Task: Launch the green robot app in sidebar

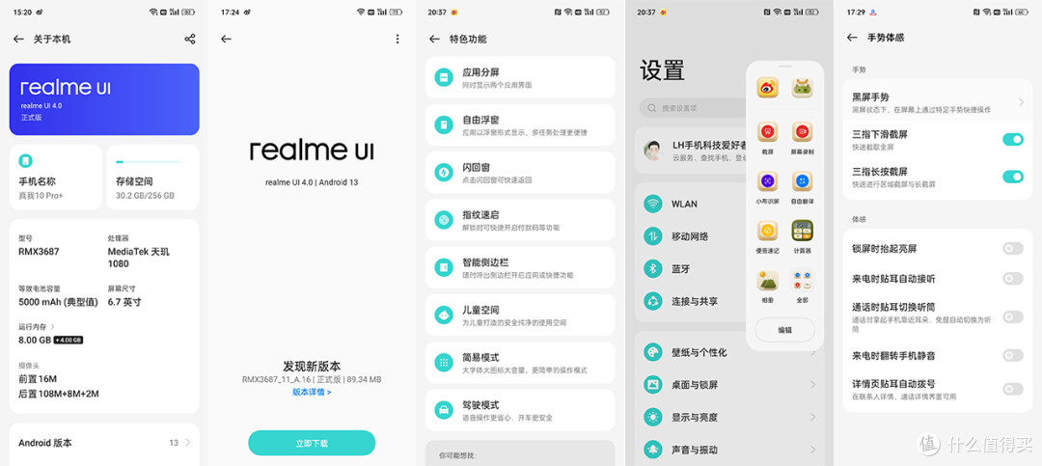Action: point(802,88)
